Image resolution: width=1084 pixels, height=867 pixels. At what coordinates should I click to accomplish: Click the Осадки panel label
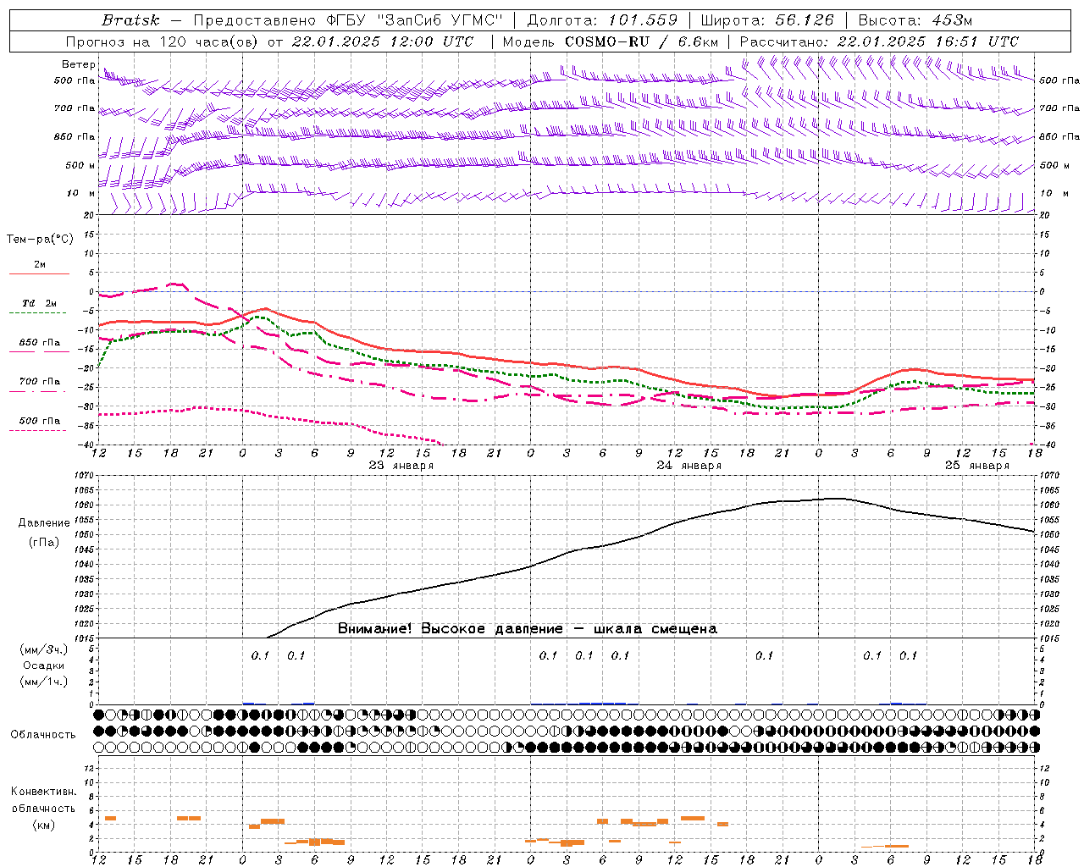point(44,665)
